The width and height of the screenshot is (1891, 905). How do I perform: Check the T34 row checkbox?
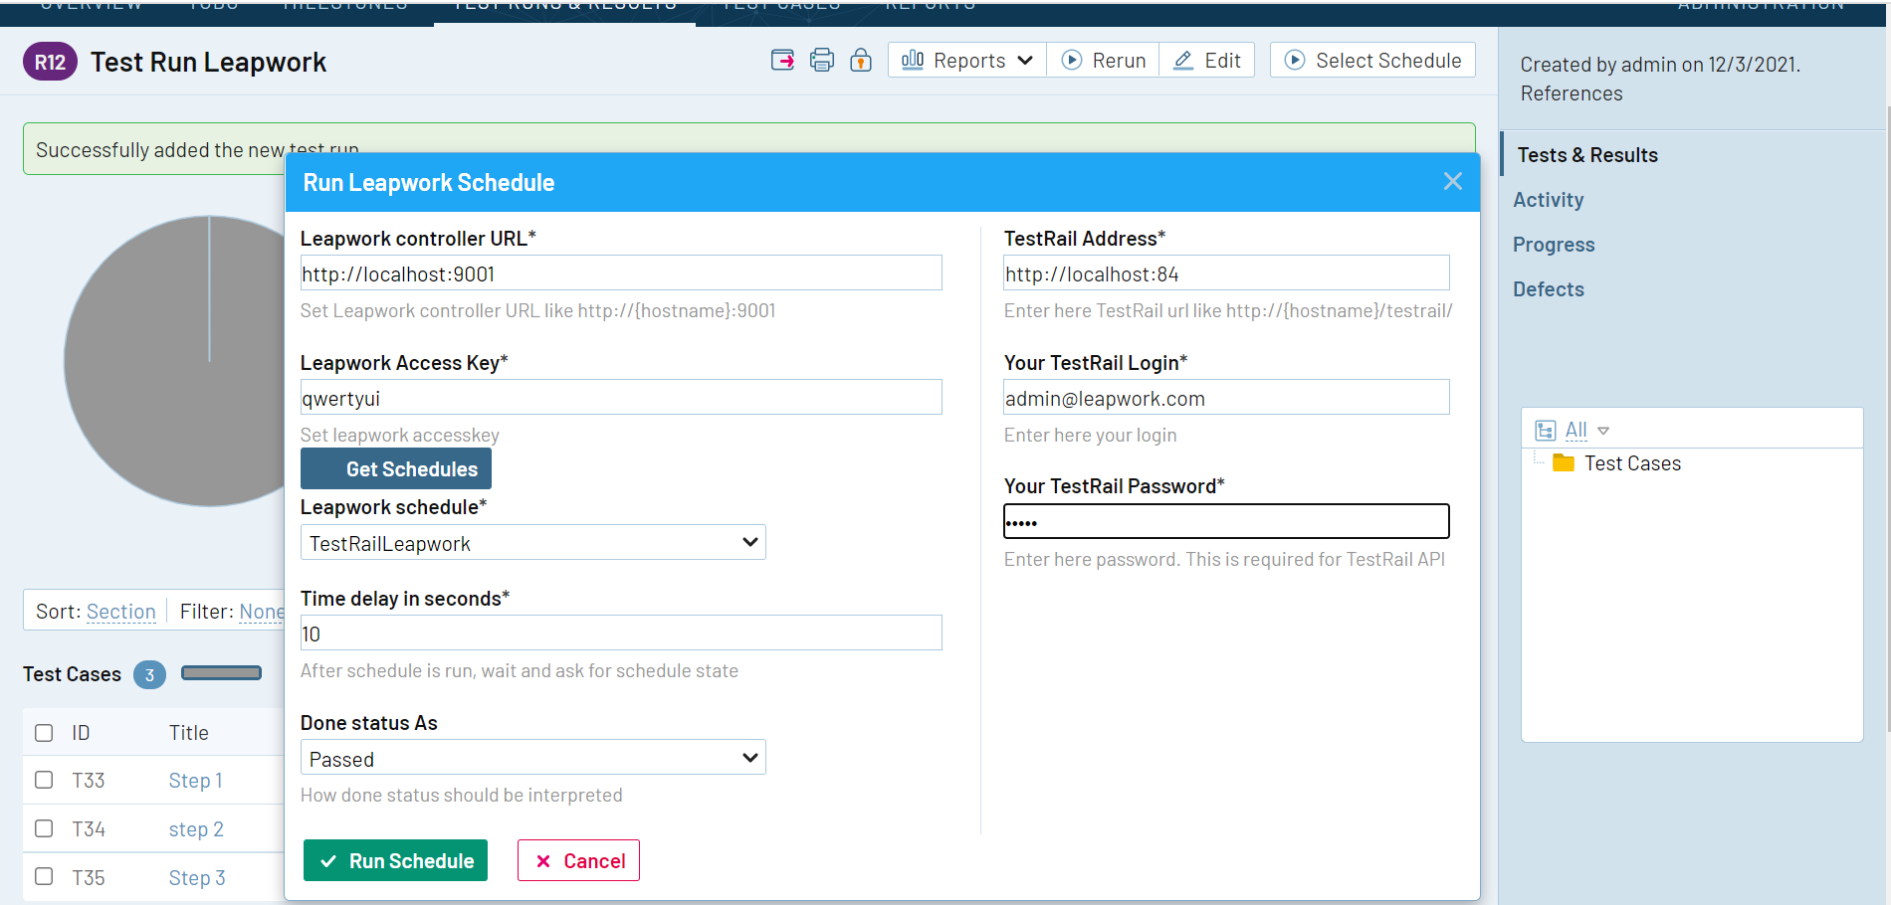44,828
